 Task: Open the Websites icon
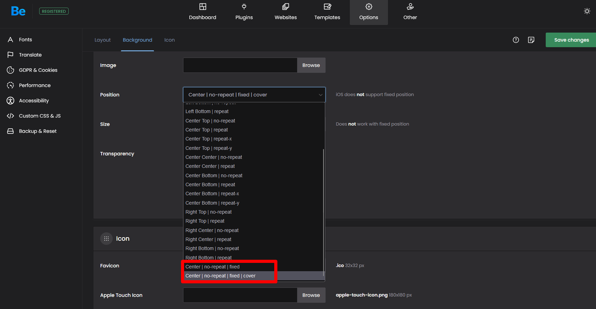coord(286,7)
